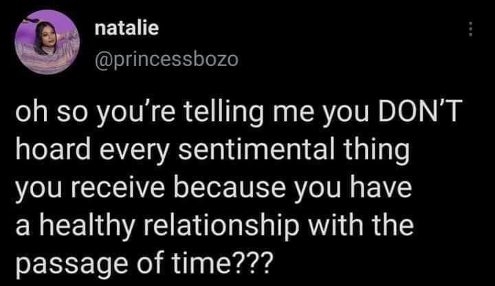Click the word relationship in the tweet
495x286 pixels.
point(260,223)
